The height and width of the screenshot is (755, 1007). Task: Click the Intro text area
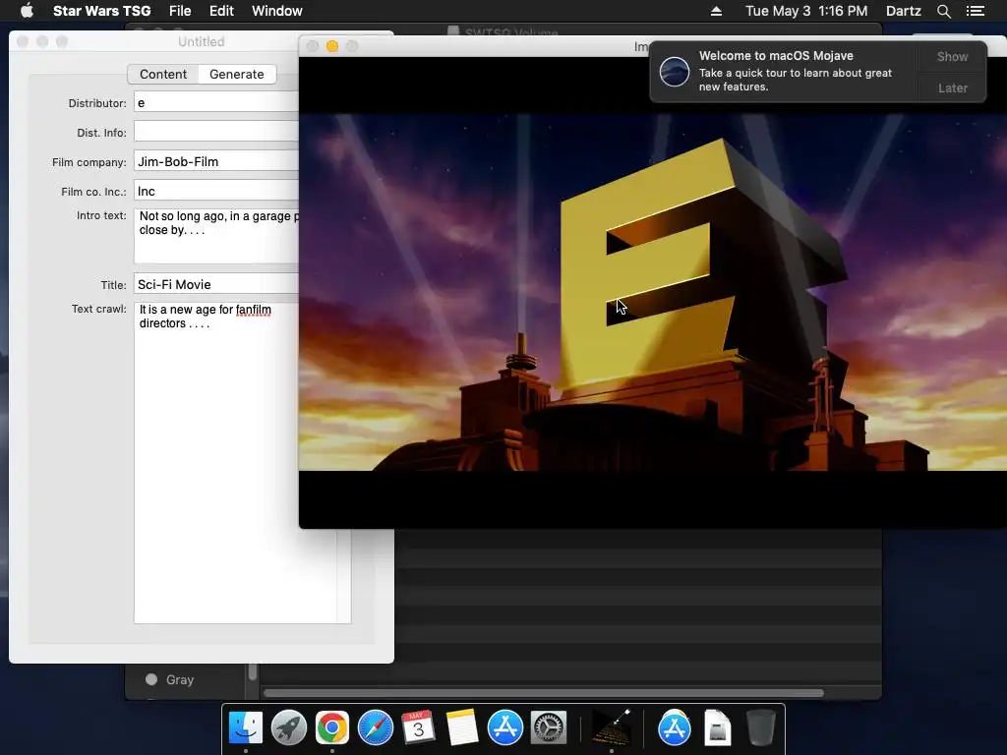point(216,235)
